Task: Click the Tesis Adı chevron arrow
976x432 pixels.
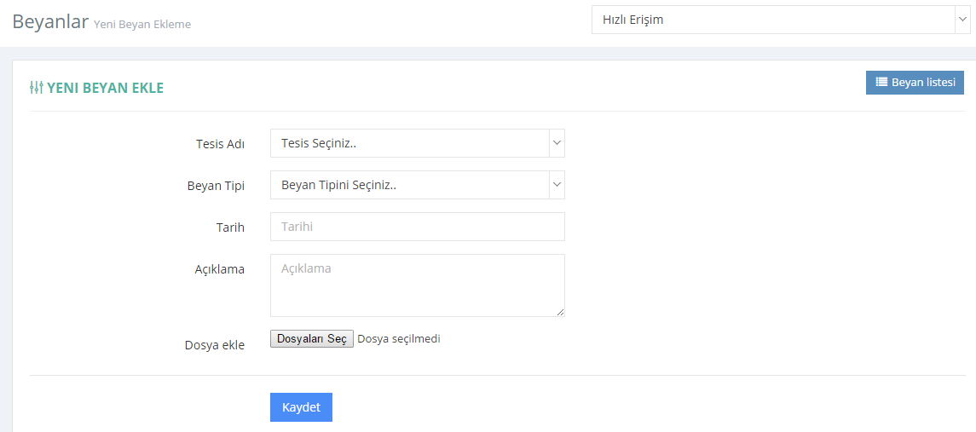Action: pos(557,143)
